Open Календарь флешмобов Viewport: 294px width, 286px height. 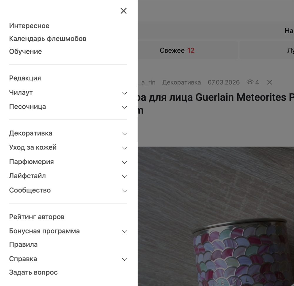coord(48,38)
